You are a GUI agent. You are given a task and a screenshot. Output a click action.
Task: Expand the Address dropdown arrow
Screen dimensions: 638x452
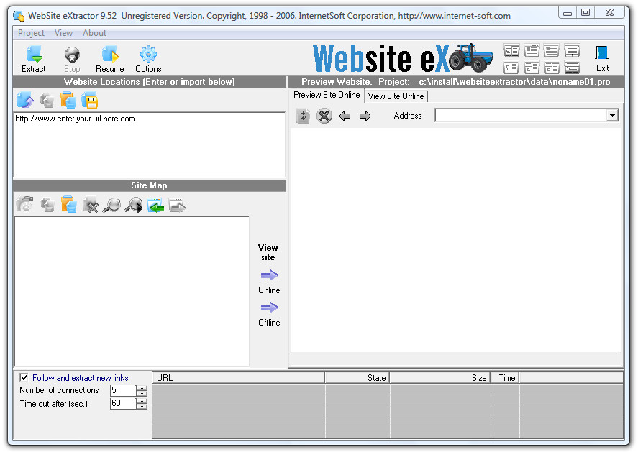click(x=612, y=116)
